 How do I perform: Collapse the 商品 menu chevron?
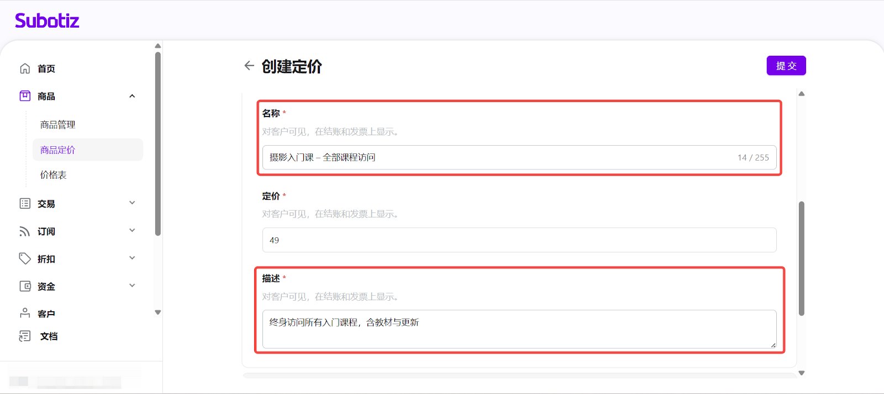tap(132, 96)
